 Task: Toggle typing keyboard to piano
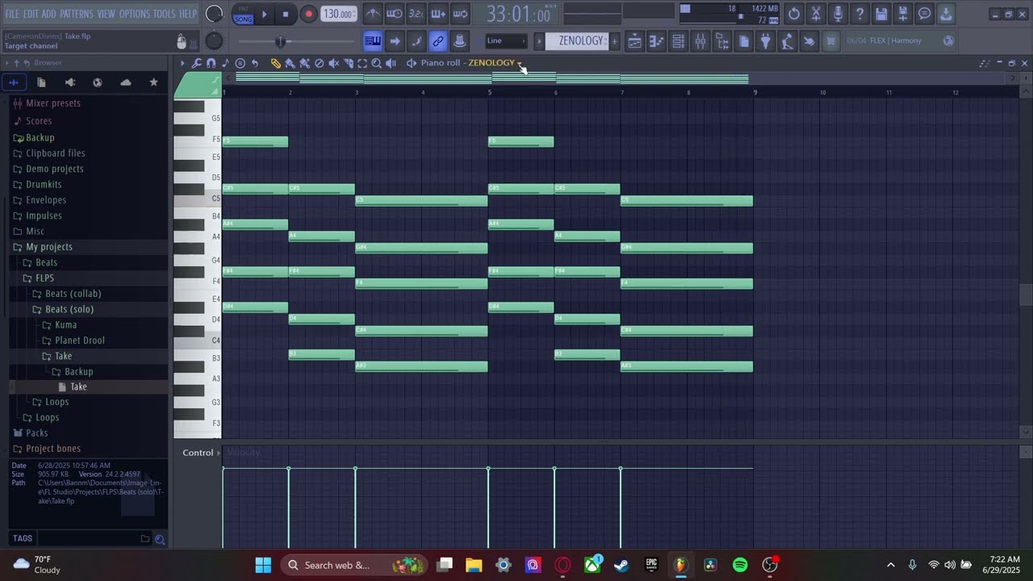pos(373,41)
